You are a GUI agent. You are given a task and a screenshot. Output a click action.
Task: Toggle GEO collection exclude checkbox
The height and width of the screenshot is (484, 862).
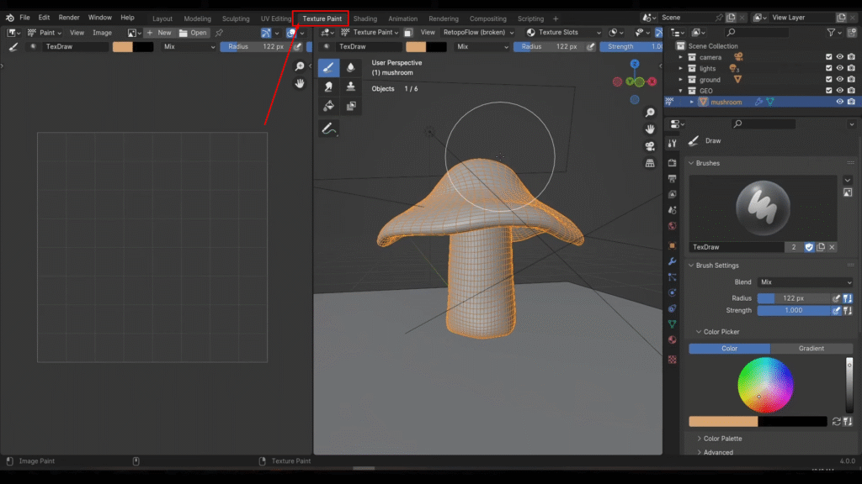[828, 91]
